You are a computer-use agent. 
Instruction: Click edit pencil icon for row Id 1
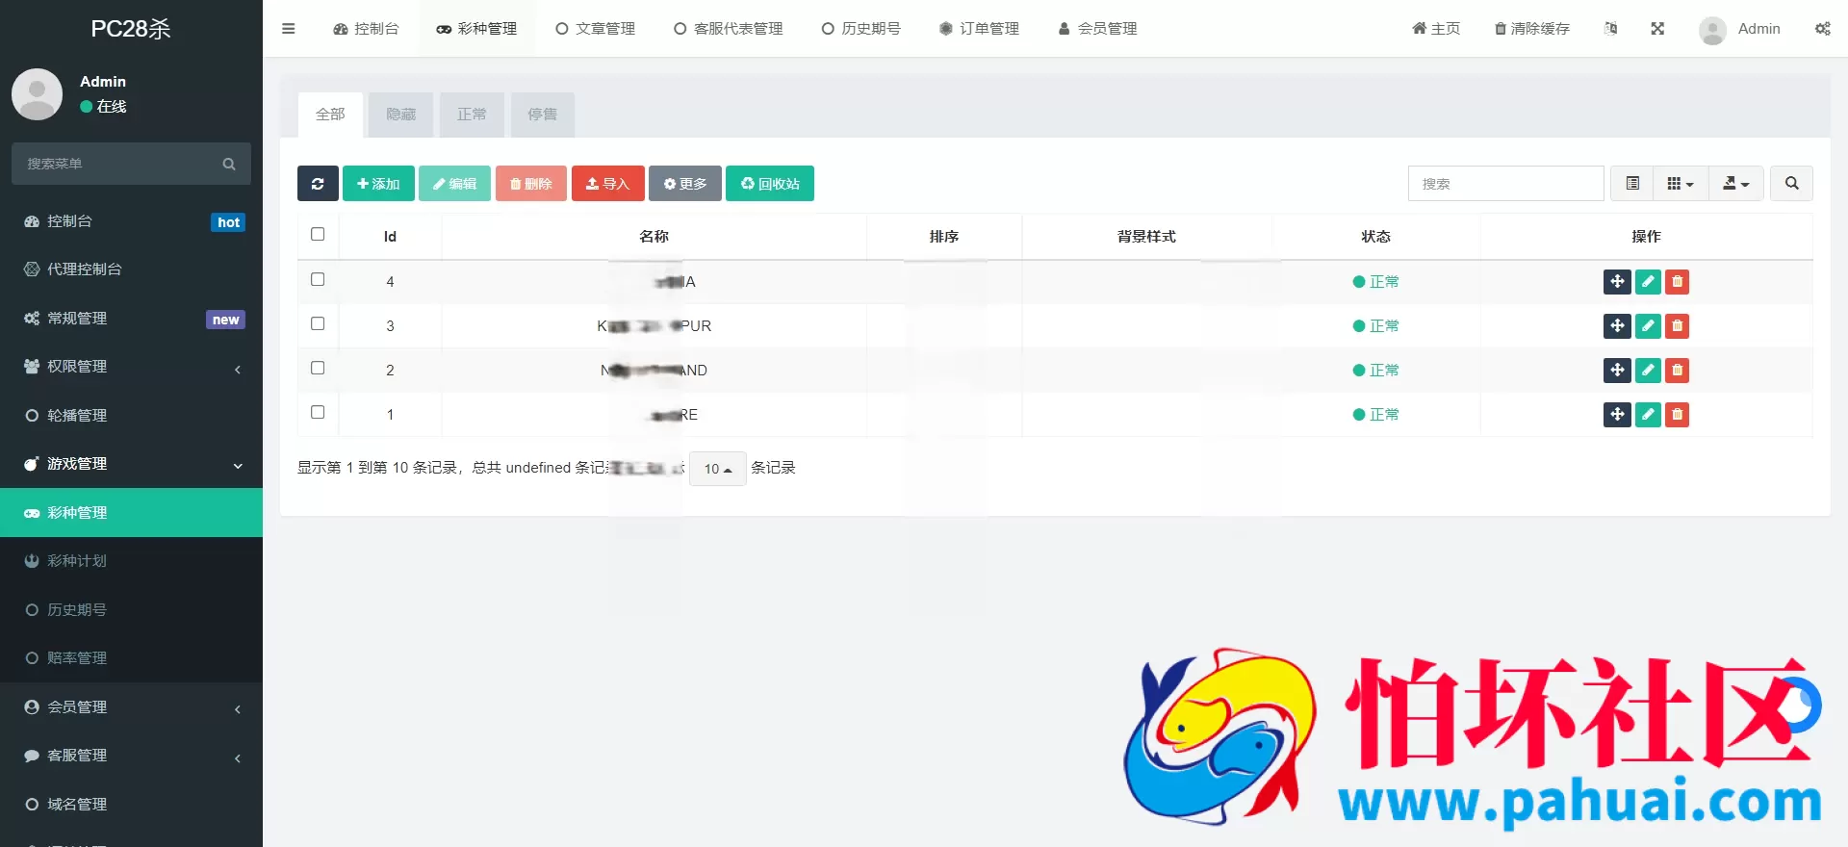[1648, 414]
